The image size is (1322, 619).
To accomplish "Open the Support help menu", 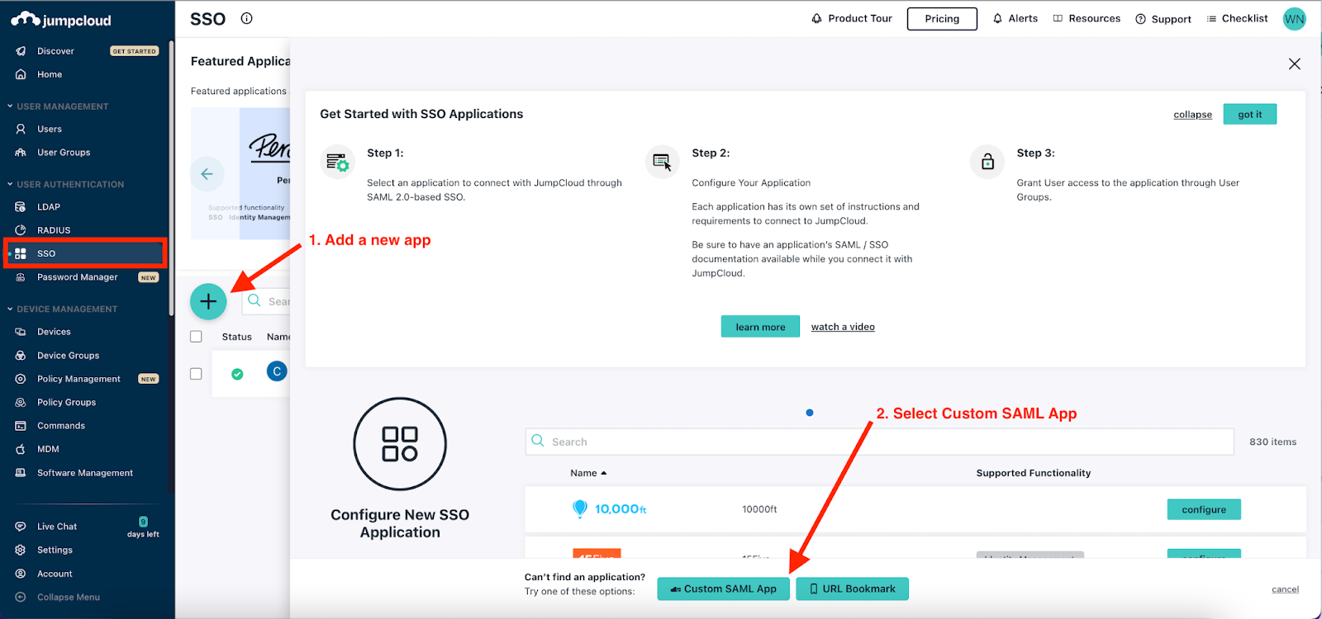I will tap(1163, 19).
